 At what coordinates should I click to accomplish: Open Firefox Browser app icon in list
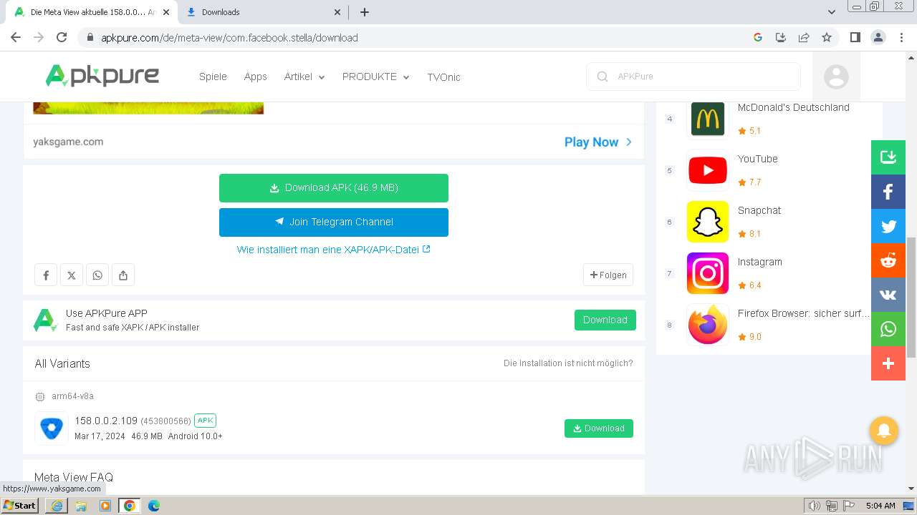click(x=708, y=325)
